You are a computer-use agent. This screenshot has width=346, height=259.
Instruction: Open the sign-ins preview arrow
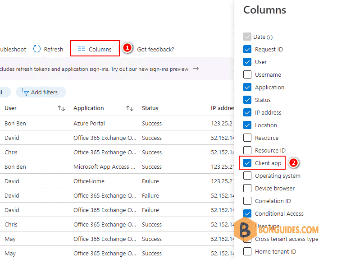[196, 69]
